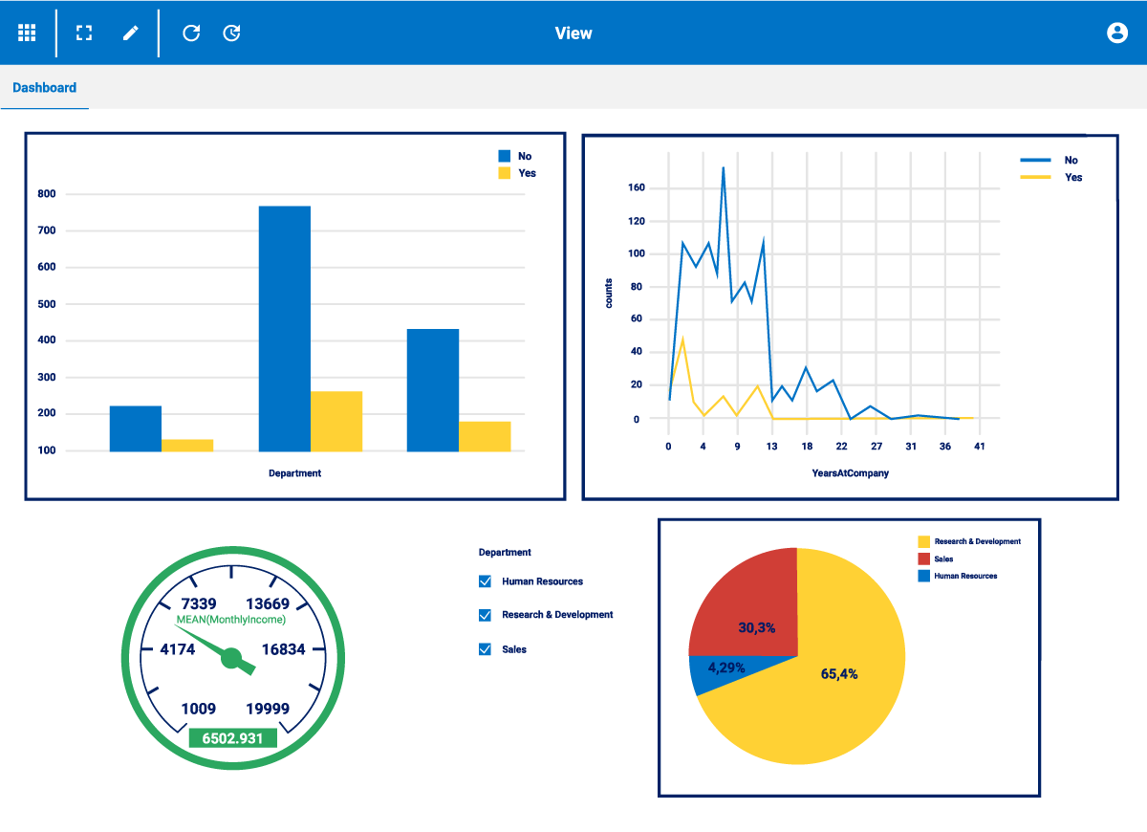This screenshot has height=832, width=1147.
Task: Click the pencil edit icon
Action: [131, 33]
